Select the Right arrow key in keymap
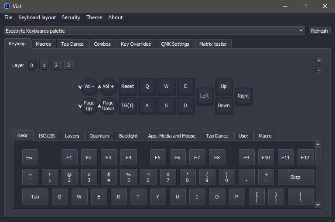The width and height of the screenshot is (335, 222). [x=243, y=96]
